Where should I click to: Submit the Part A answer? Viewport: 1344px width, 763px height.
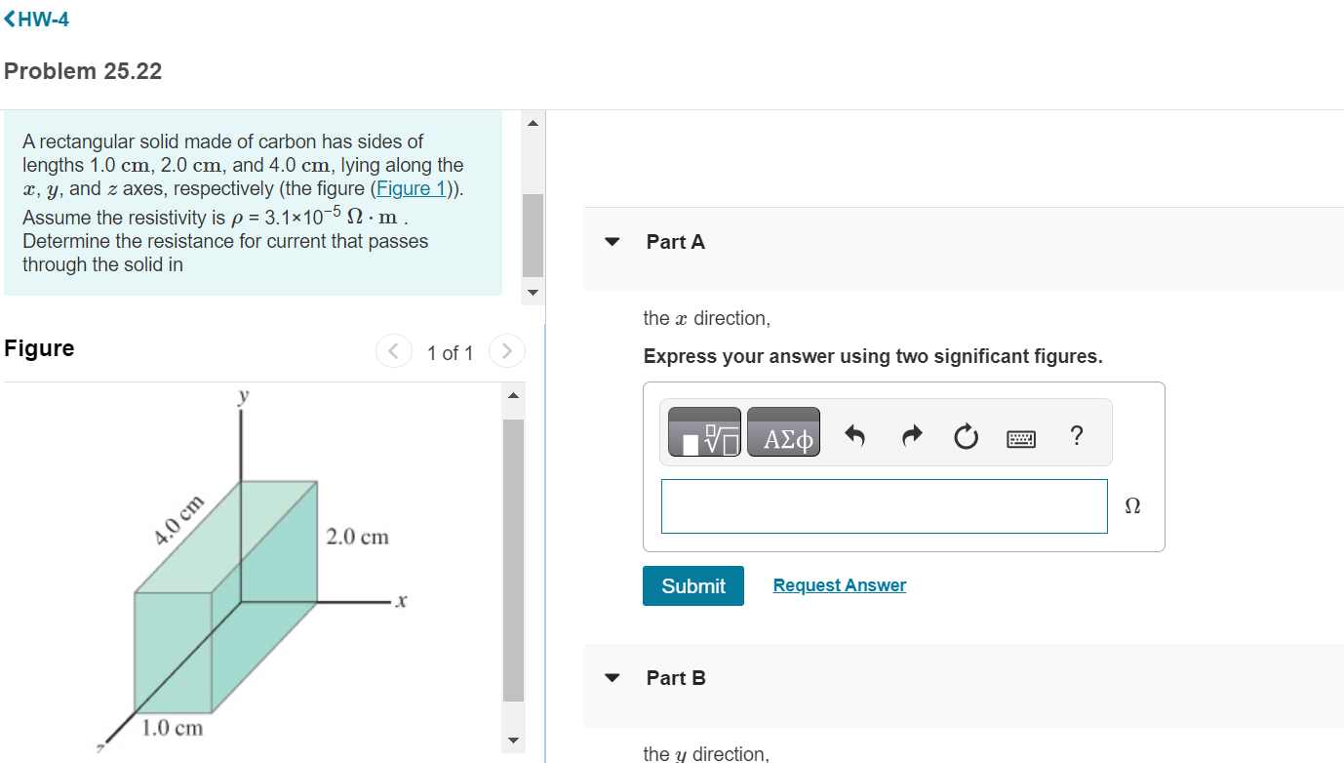pyautogui.click(x=693, y=585)
